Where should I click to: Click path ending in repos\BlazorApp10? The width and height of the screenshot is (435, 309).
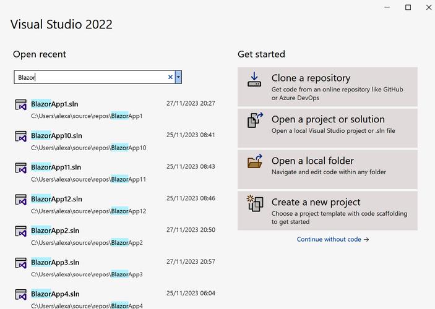pyautogui.click(x=88, y=148)
